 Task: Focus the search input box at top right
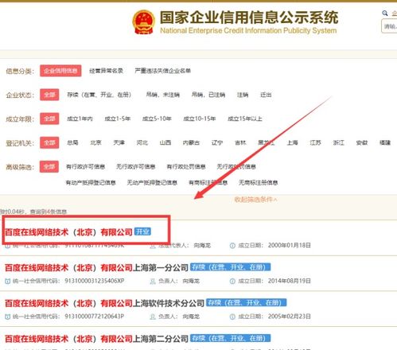389,27
